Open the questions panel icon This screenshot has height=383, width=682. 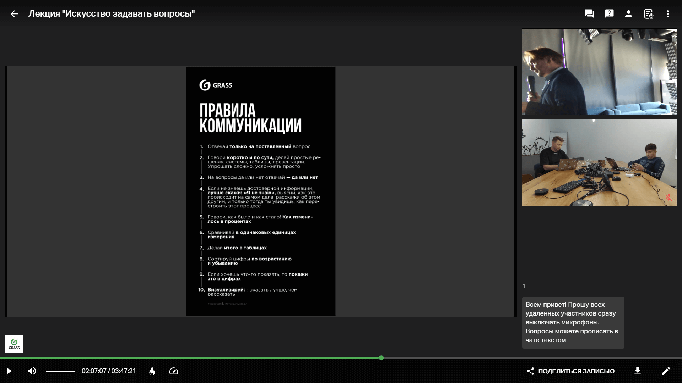609,14
